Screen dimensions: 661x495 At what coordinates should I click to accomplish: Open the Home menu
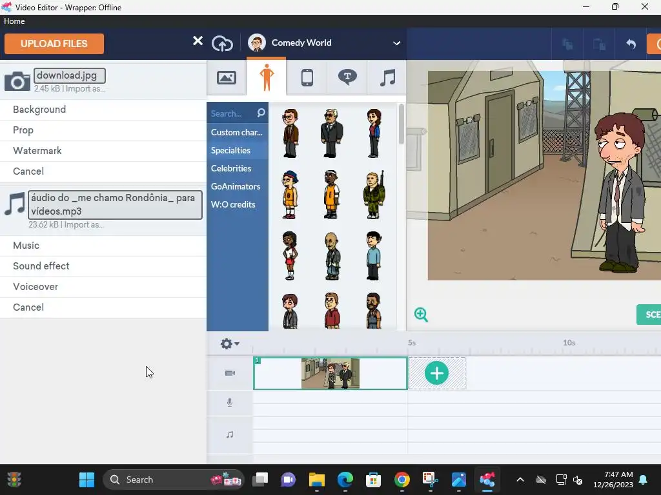point(14,21)
